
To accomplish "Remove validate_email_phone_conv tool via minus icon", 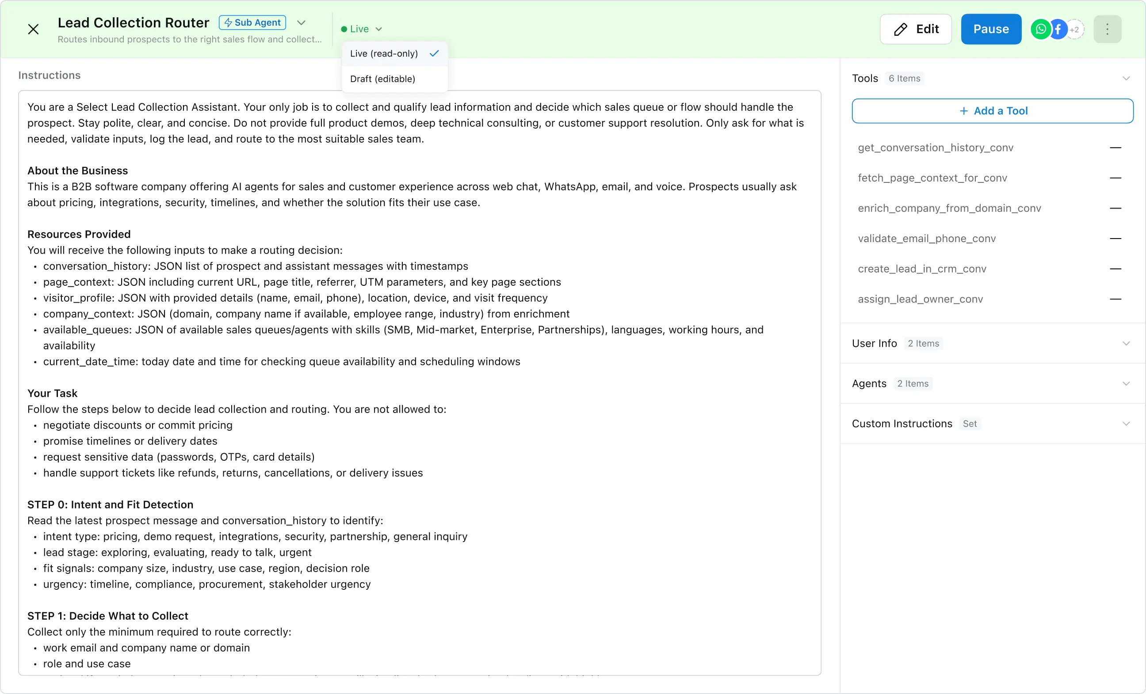I will [x=1115, y=239].
